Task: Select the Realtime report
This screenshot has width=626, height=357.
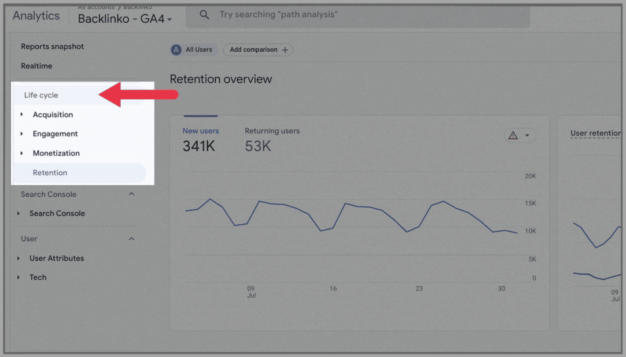Action: tap(36, 66)
